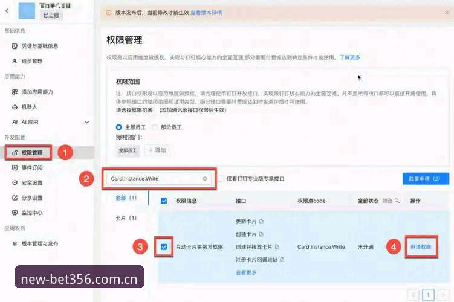Toggle the select-all header checkbox
The width and height of the screenshot is (454, 302).
tap(164, 201)
